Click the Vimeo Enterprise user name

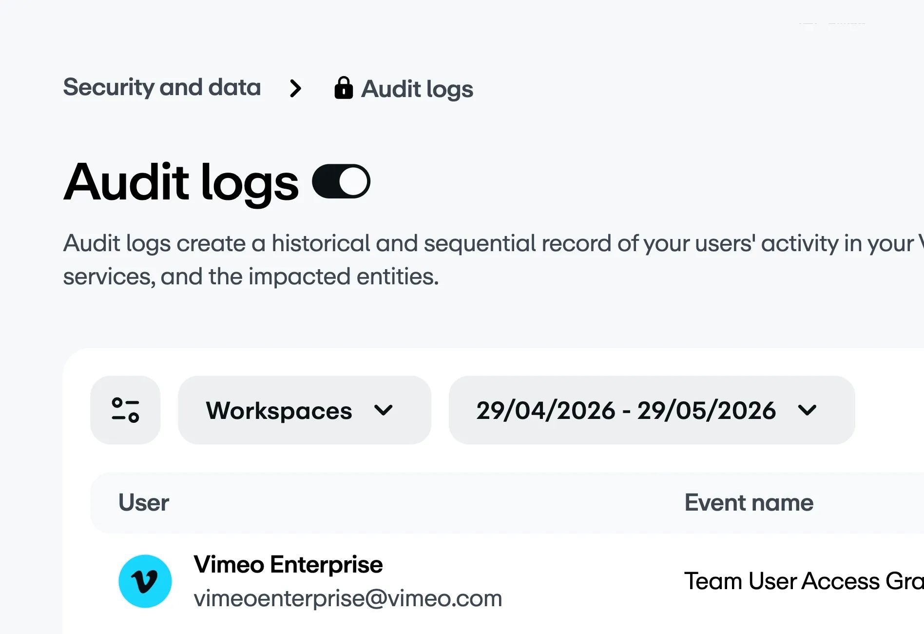[288, 564]
